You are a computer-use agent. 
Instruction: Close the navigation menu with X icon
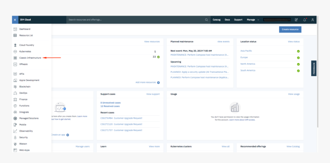15,19
